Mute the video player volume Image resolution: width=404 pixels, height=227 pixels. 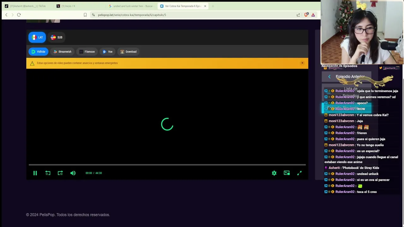click(x=73, y=173)
